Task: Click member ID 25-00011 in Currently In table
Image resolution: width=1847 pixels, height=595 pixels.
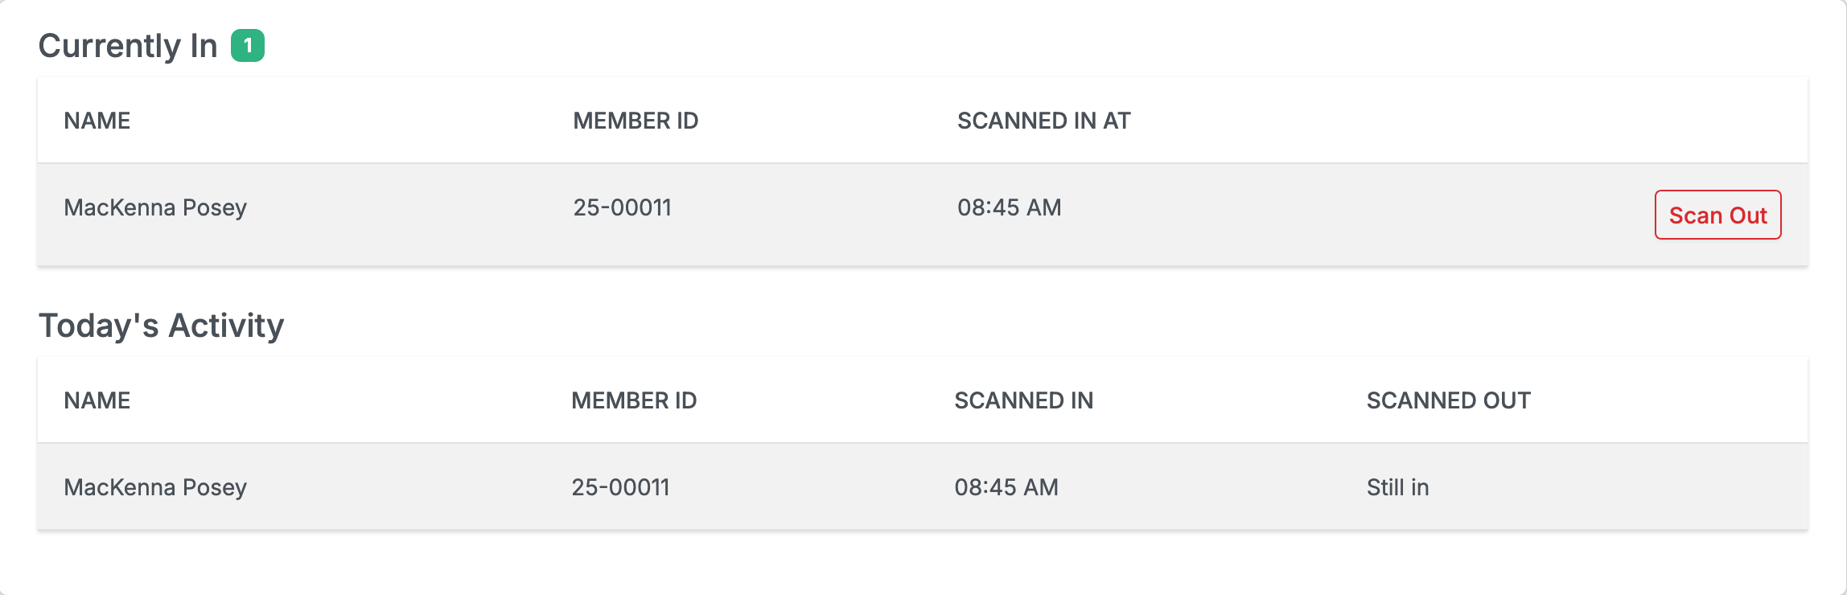Action: (x=622, y=207)
